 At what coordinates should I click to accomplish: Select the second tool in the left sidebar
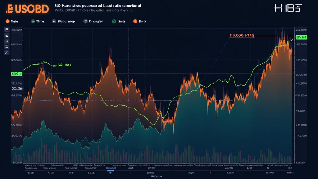(7, 36)
